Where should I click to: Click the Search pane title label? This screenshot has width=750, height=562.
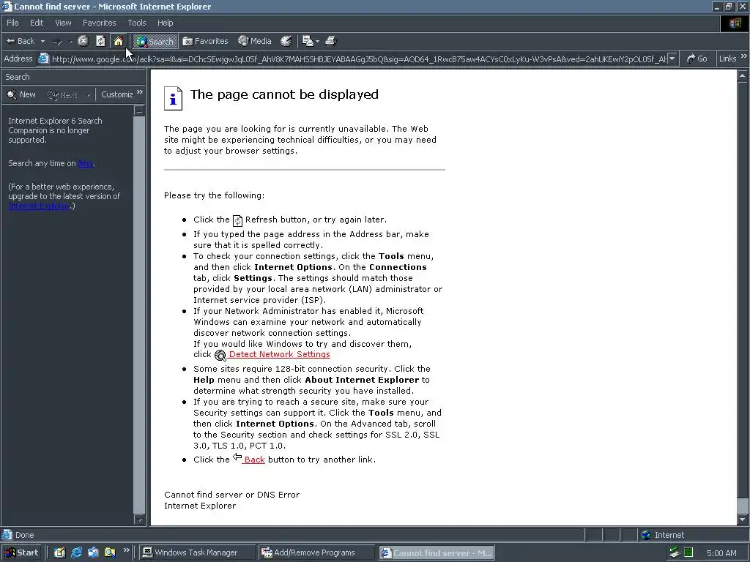pos(18,77)
